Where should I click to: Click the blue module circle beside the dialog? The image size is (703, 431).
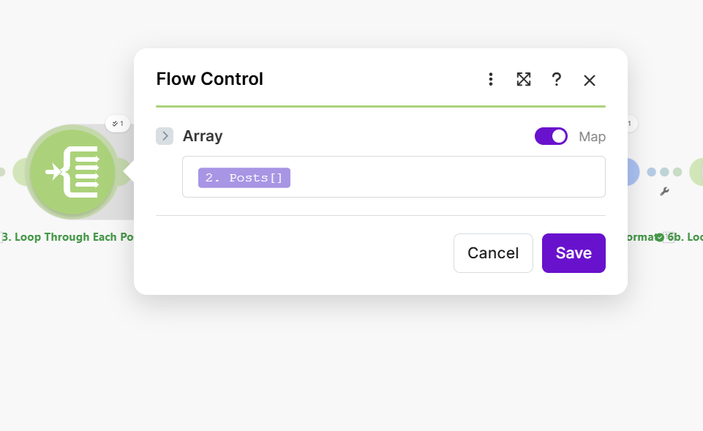pyautogui.click(x=632, y=172)
